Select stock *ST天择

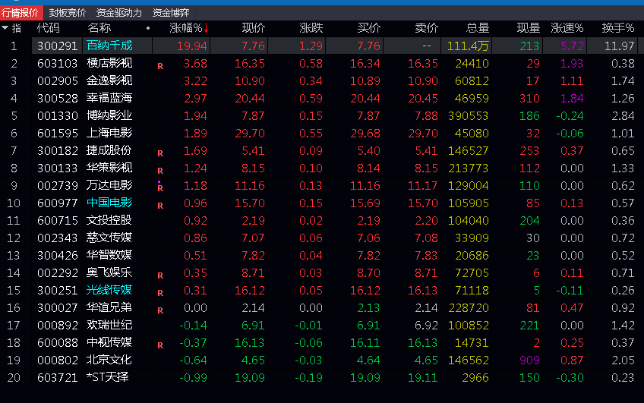pyautogui.click(x=108, y=376)
